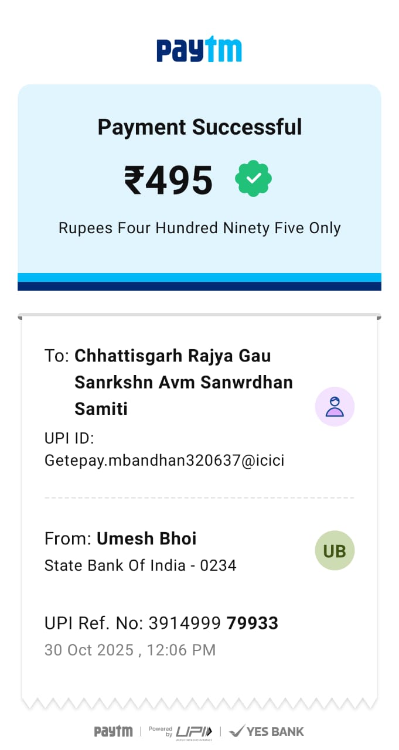Viewport: 399px width, 750px height.
Task: Click the dark blue stripe below amount
Action: (199, 287)
